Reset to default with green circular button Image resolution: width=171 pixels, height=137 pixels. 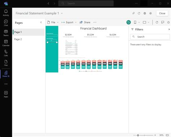[128, 22]
